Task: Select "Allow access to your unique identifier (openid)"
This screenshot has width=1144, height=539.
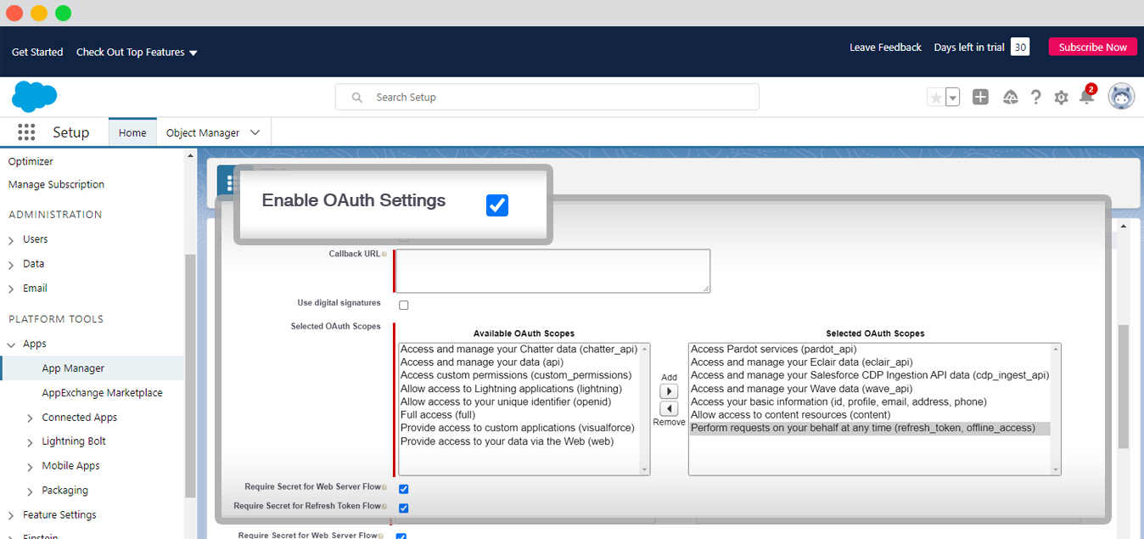Action: (x=506, y=401)
